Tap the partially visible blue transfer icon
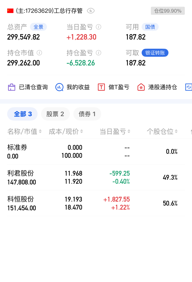The width and height of the screenshot is (192, 282). (x=188, y=87)
